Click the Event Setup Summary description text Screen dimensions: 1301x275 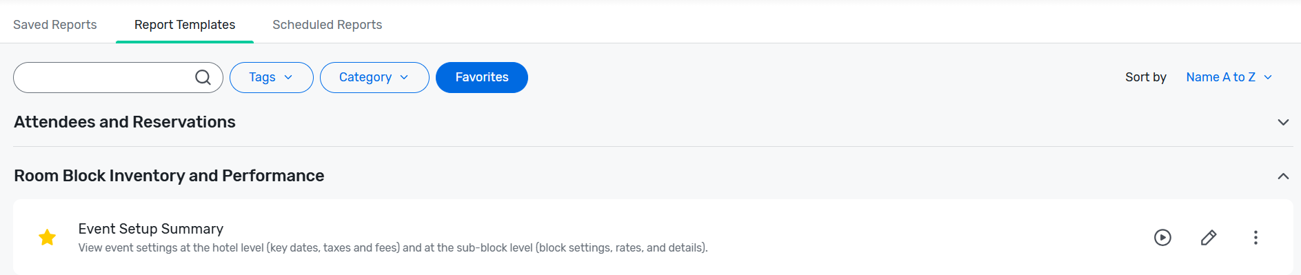pyautogui.click(x=393, y=248)
